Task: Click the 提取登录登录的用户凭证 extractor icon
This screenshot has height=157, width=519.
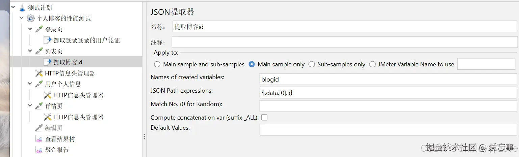Action: tap(48, 40)
